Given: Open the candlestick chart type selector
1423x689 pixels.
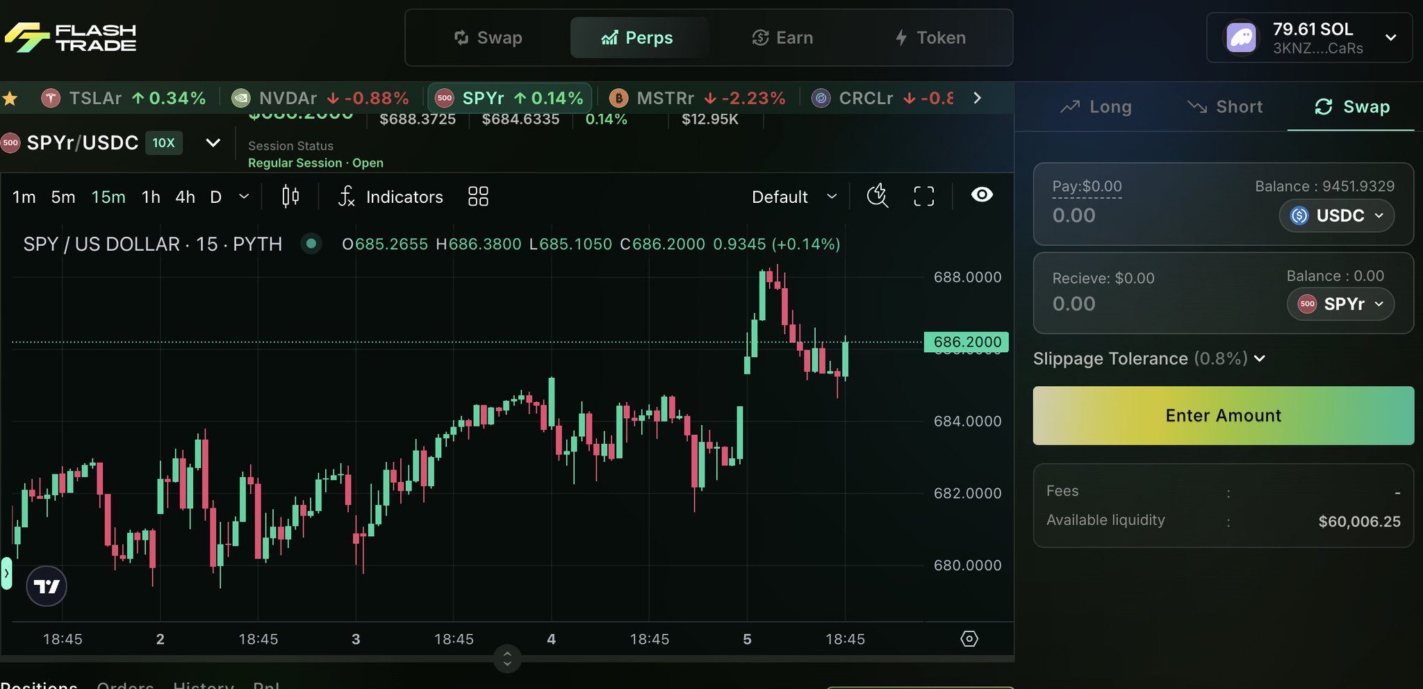Looking at the screenshot, I should (290, 197).
